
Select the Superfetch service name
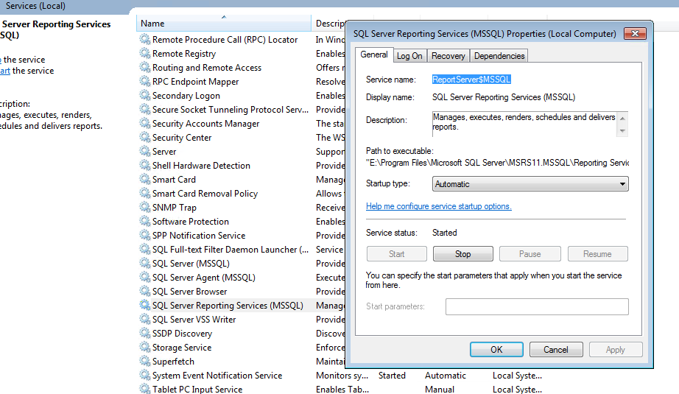point(173,362)
